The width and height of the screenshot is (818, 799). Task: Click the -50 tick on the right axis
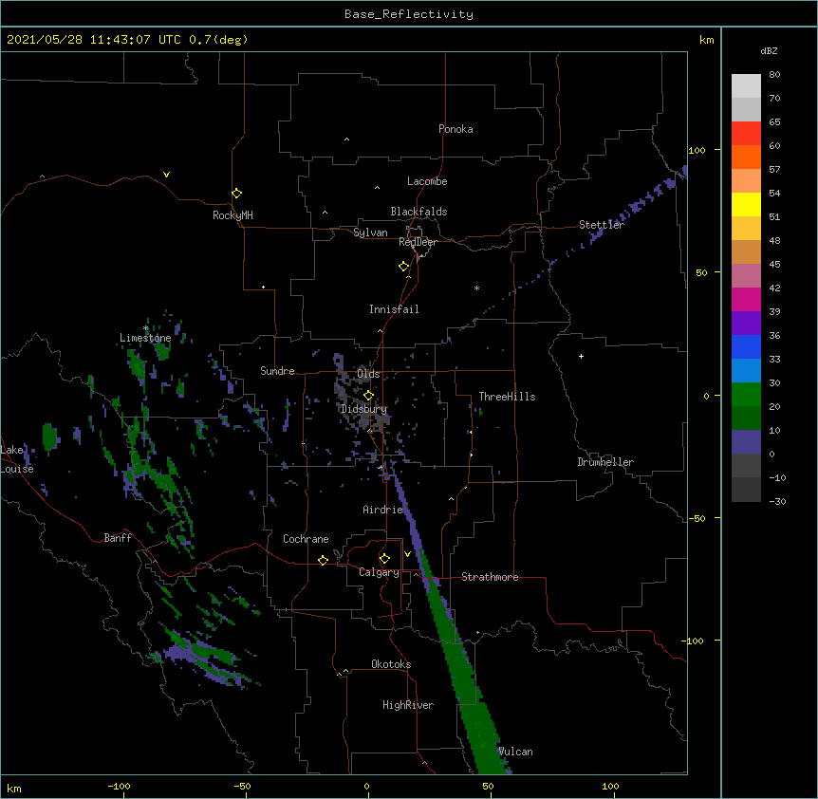[697, 518]
